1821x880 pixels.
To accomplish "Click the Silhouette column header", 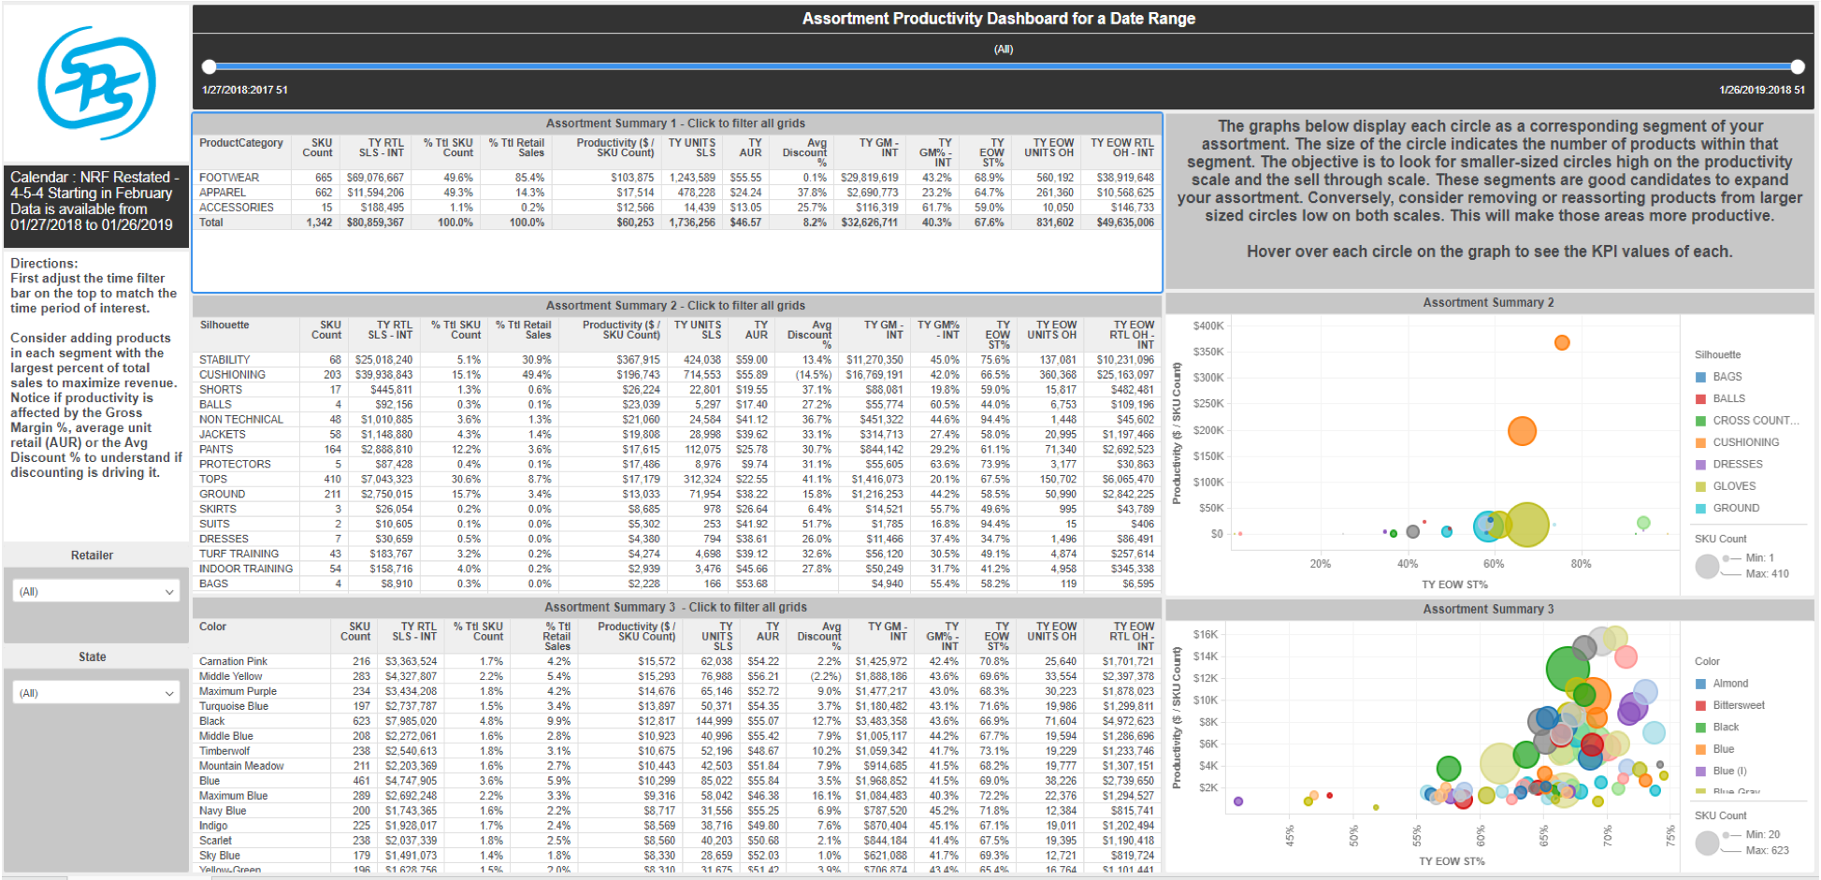I will coord(224,325).
